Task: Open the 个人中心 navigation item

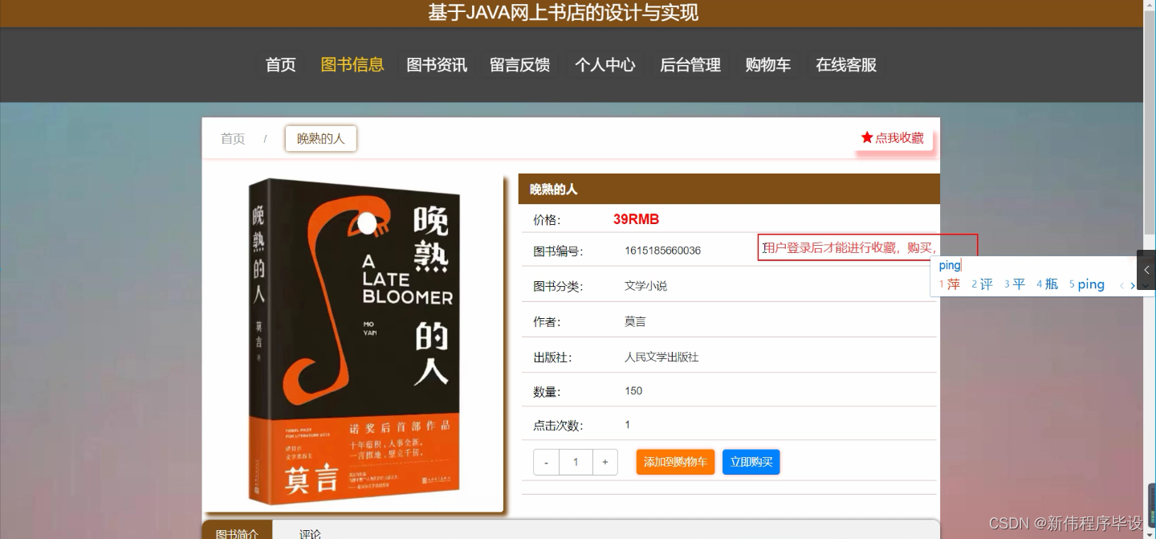Action: point(605,65)
